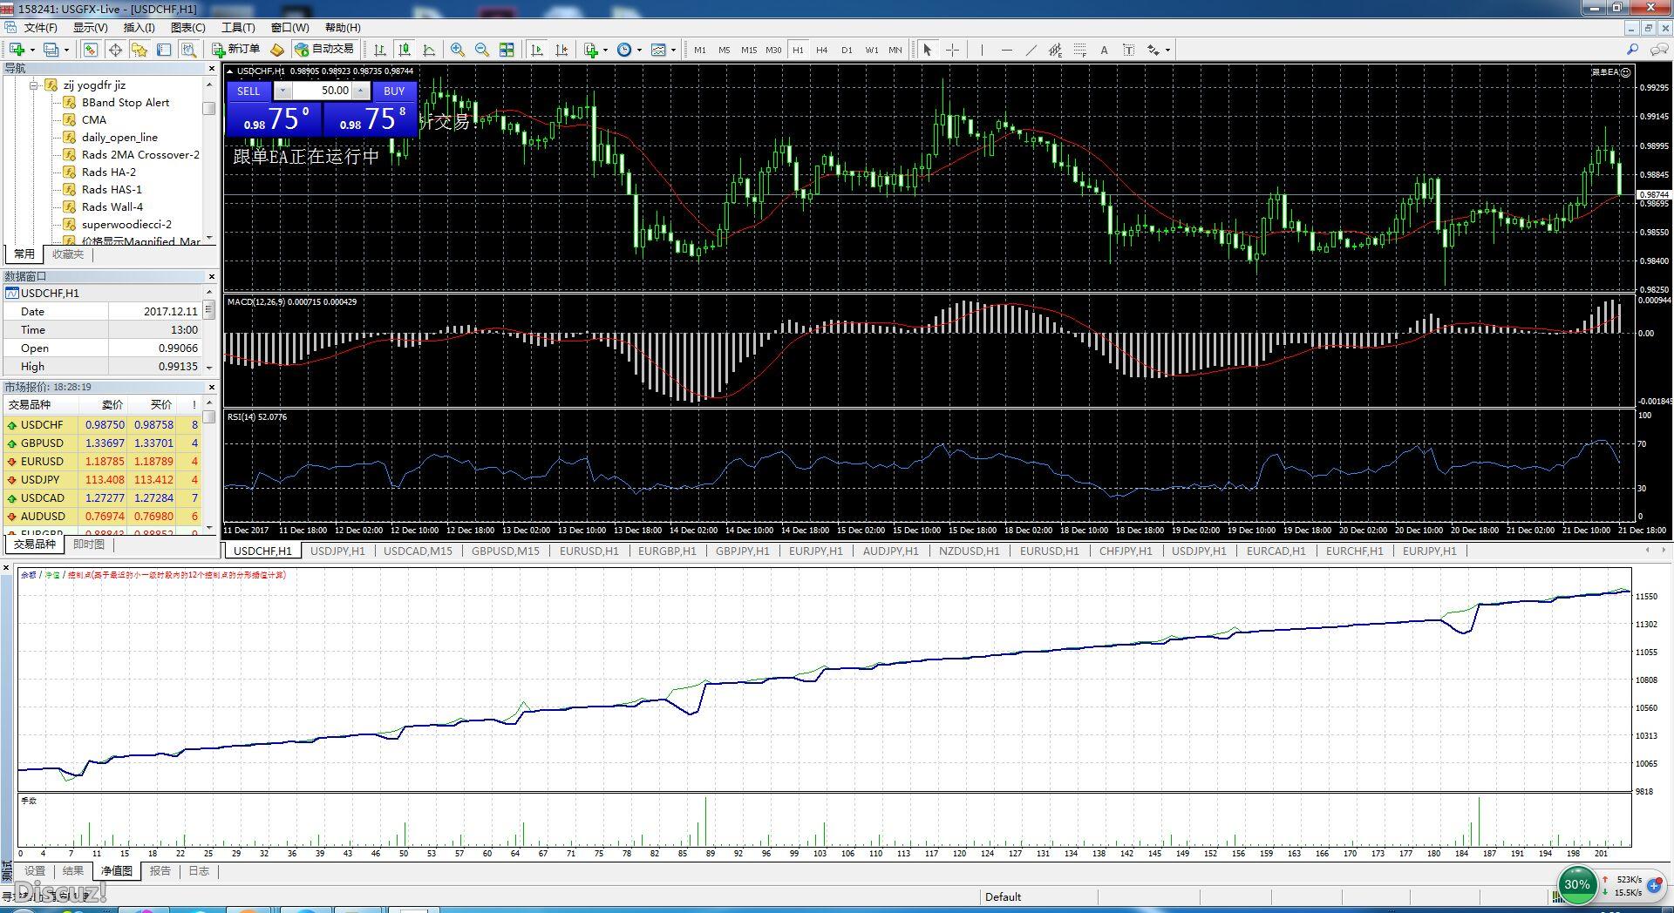Click the SELL button on chart
Screen dimensions: 1674x913
pos(248,91)
